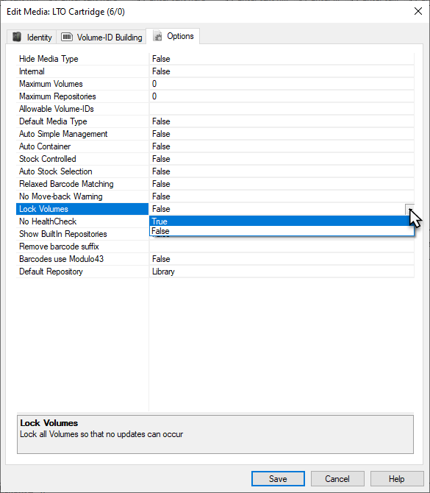
Task: Select the Auto Simple Management property
Action: tap(82, 134)
